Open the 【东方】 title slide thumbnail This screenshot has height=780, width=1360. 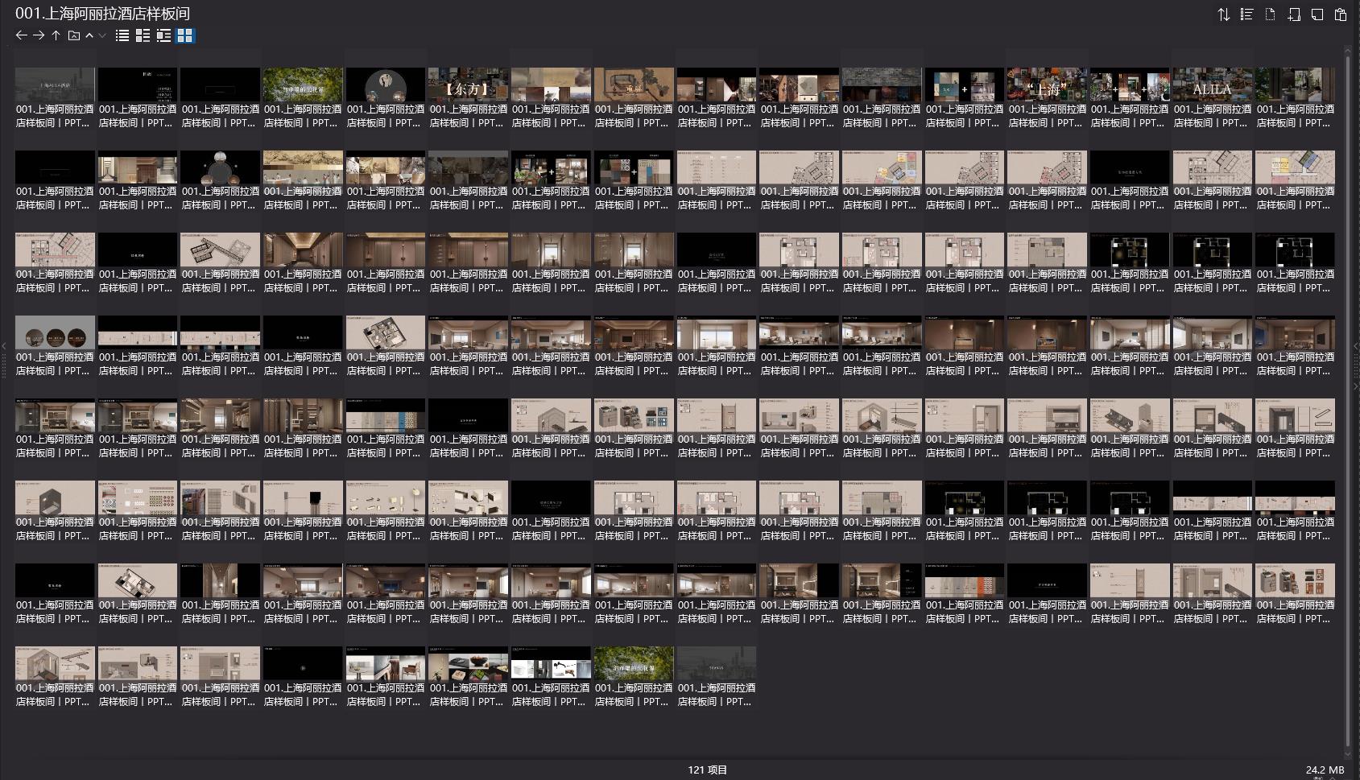pyautogui.click(x=468, y=85)
